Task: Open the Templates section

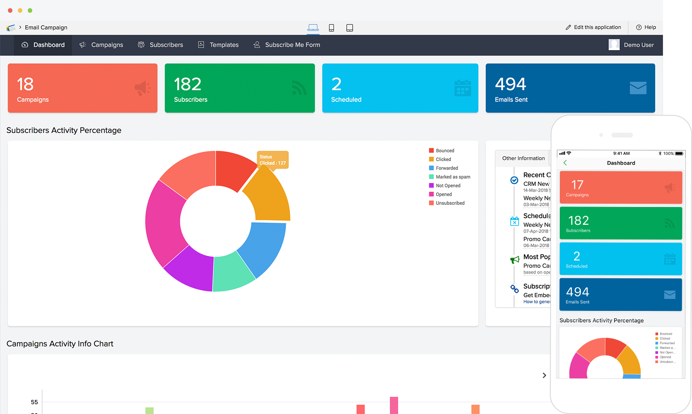Action: [218, 45]
